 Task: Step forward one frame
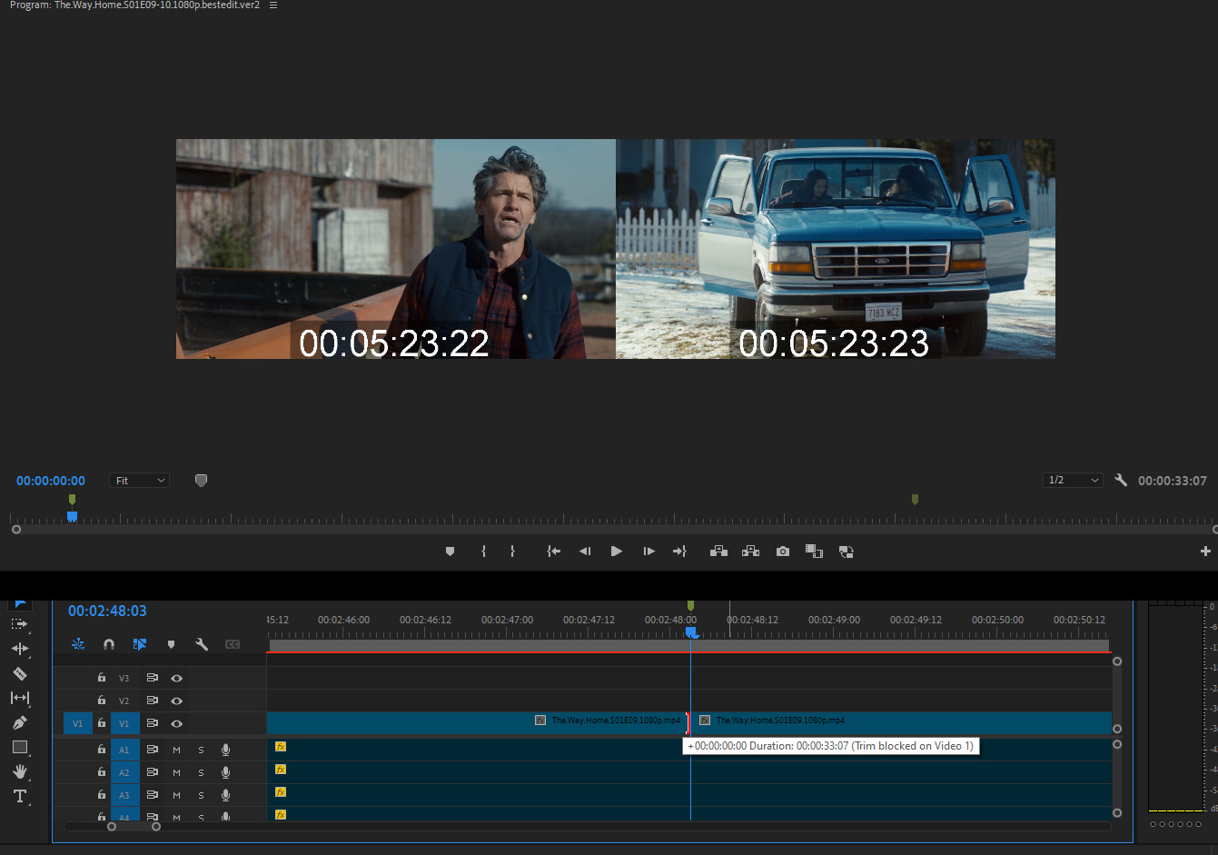(649, 552)
